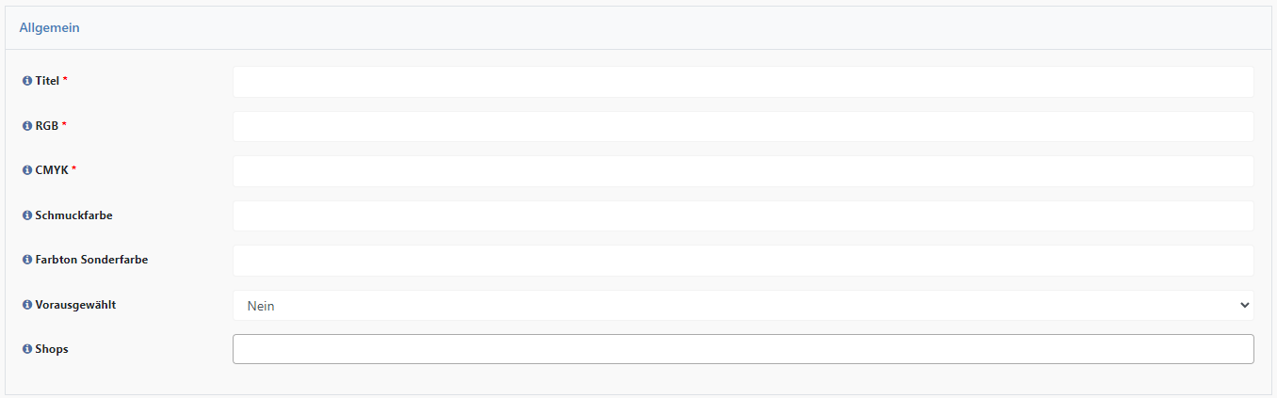
Task: Show info tooltip icon for Schmuckfarbe
Action: [x=27, y=215]
